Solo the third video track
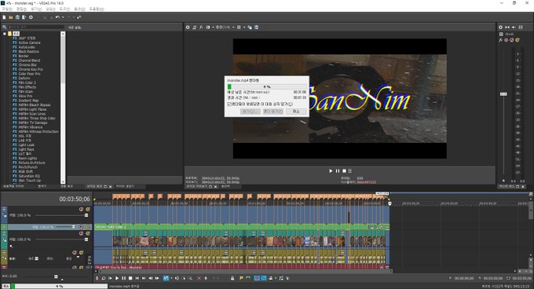534x289 pixels. tap(88, 233)
